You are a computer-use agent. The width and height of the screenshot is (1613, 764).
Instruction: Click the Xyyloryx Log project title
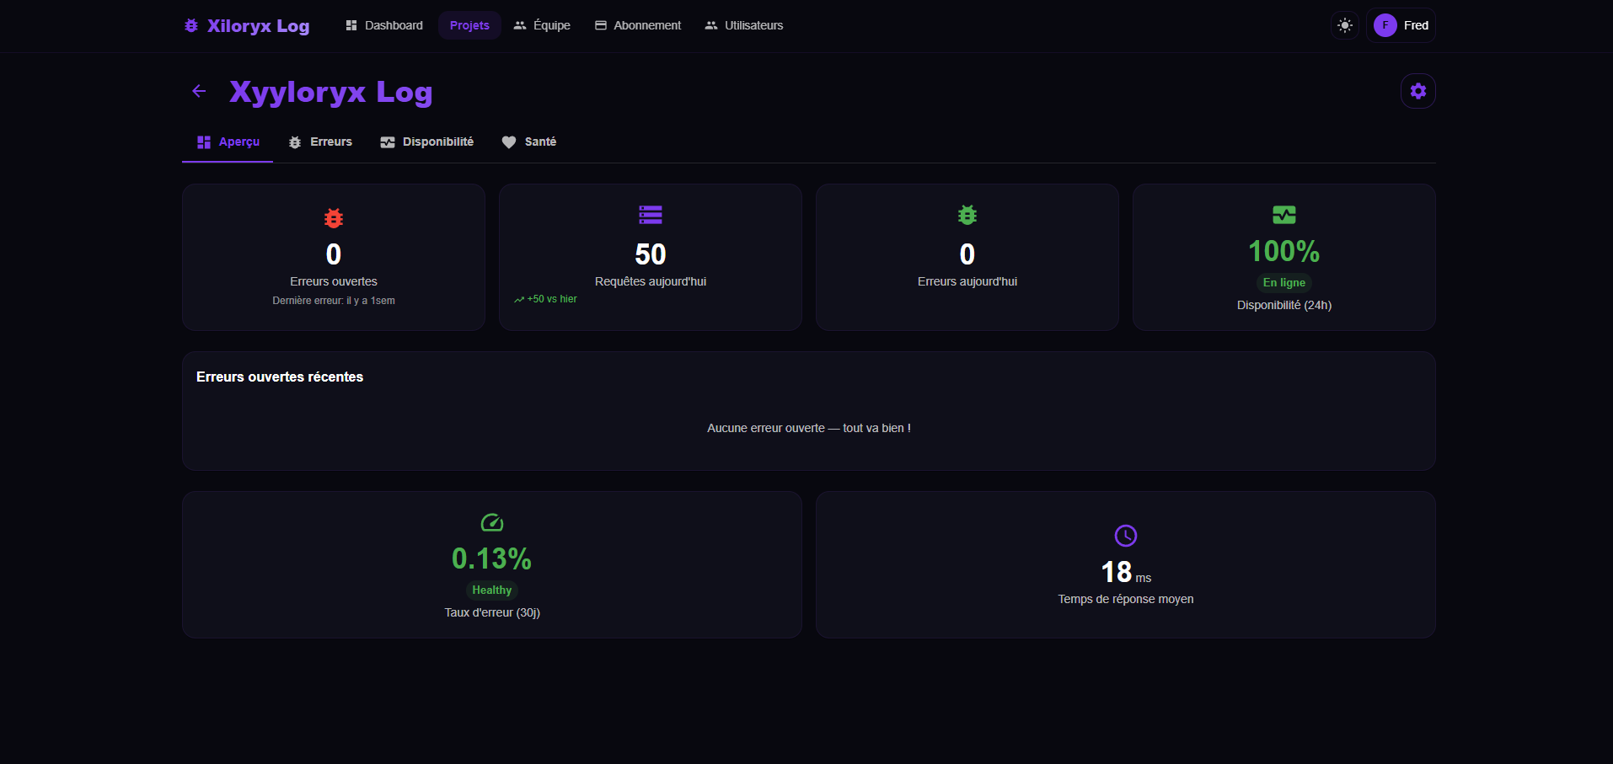(331, 92)
